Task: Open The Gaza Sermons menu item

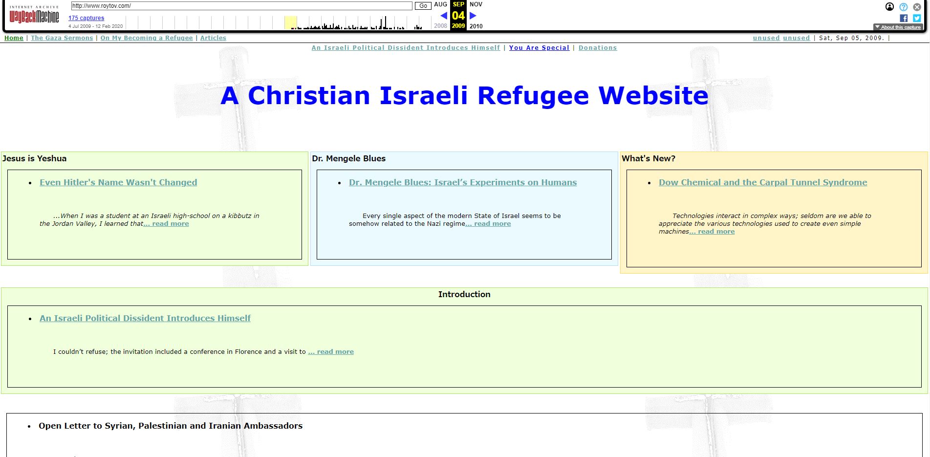Action: [x=62, y=38]
